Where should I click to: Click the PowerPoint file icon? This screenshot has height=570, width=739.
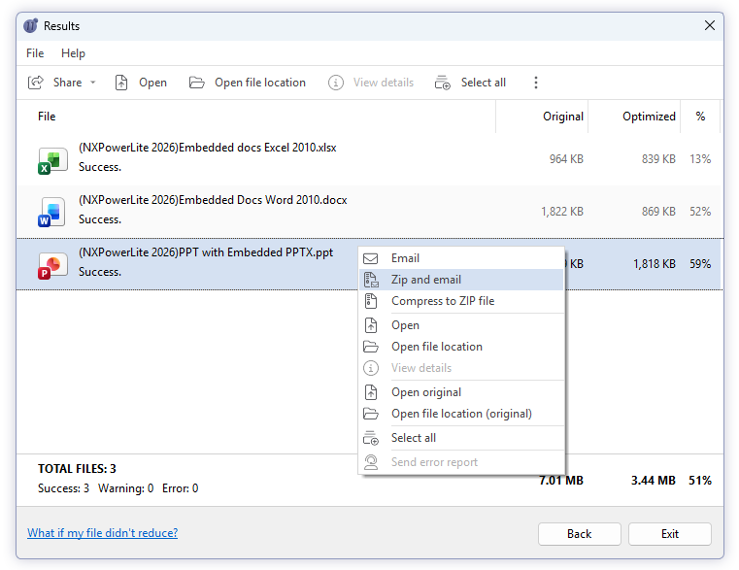click(50, 264)
